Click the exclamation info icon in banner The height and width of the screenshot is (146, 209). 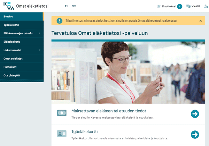click(x=60, y=21)
